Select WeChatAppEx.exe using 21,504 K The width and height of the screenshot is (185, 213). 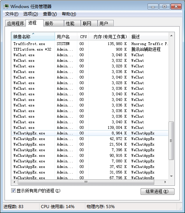[x=90, y=144]
